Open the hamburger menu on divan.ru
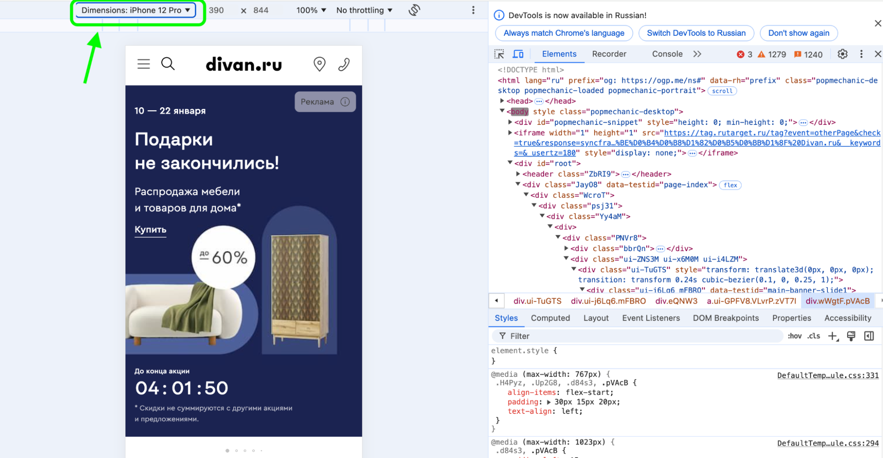Screen dimensions: 883x458 point(144,64)
